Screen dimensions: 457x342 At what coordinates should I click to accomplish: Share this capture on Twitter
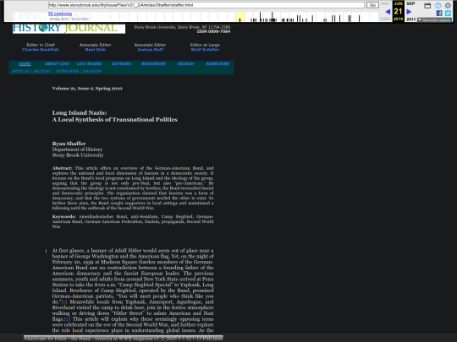point(448,13)
